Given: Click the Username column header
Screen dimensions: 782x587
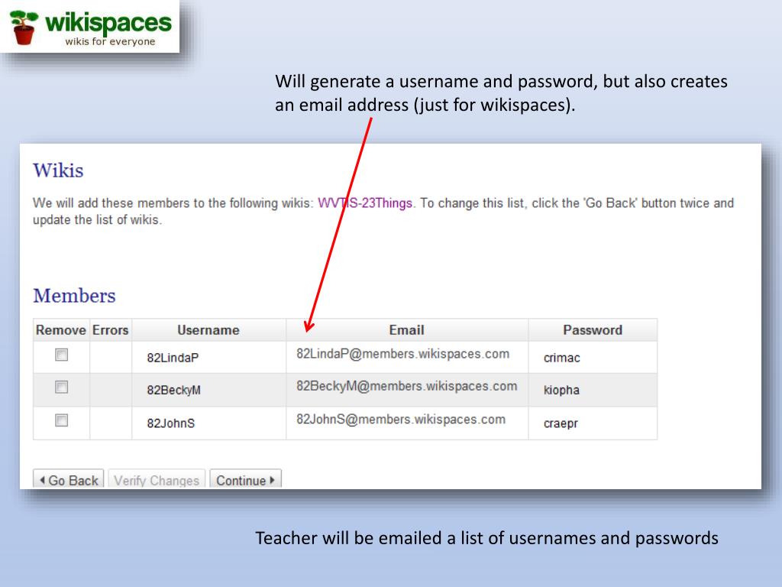Looking at the screenshot, I should click(208, 330).
